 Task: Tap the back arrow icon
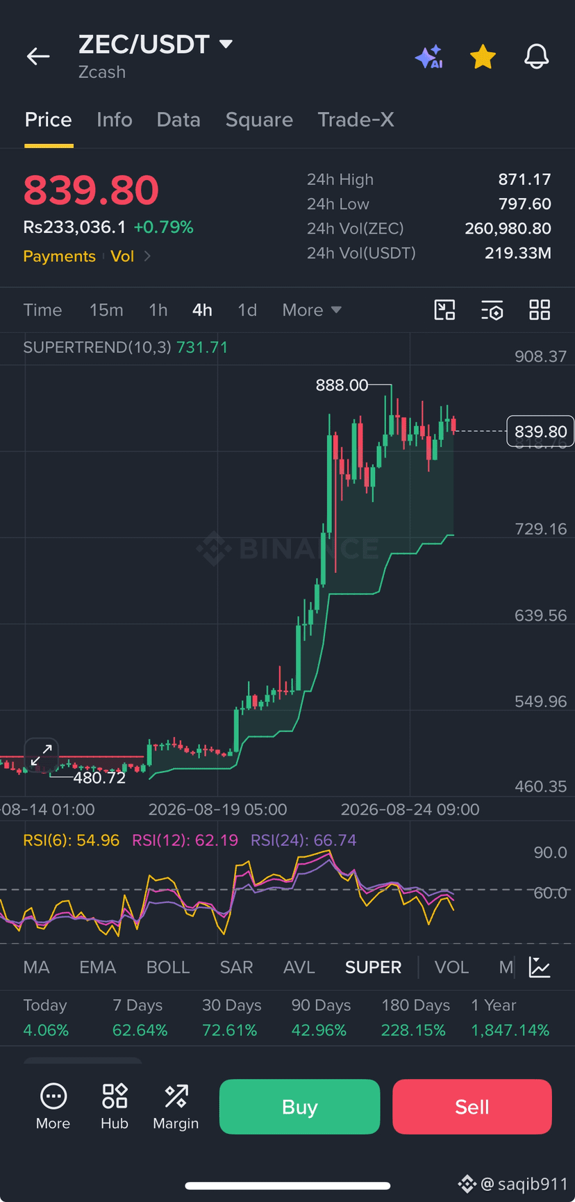click(38, 56)
